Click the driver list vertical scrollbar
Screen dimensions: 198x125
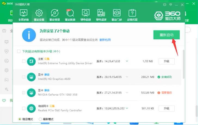click(184, 64)
